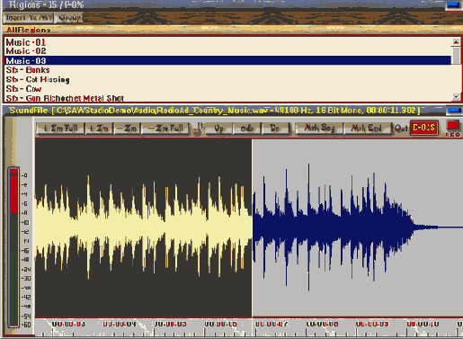Select the Sfx - Cat Hissing region
The width and height of the screenshot is (463, 339).
click(38, 79)
